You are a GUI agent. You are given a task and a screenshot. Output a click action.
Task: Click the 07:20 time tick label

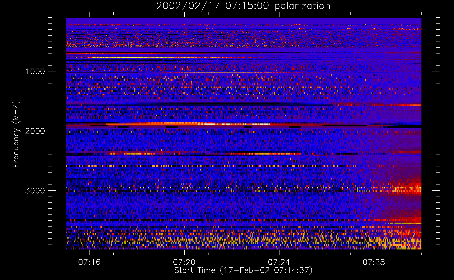pos(184,262)
